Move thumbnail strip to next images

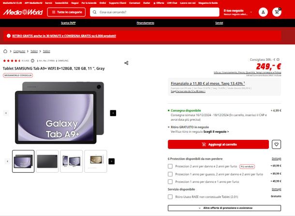(x=112, y=161)
